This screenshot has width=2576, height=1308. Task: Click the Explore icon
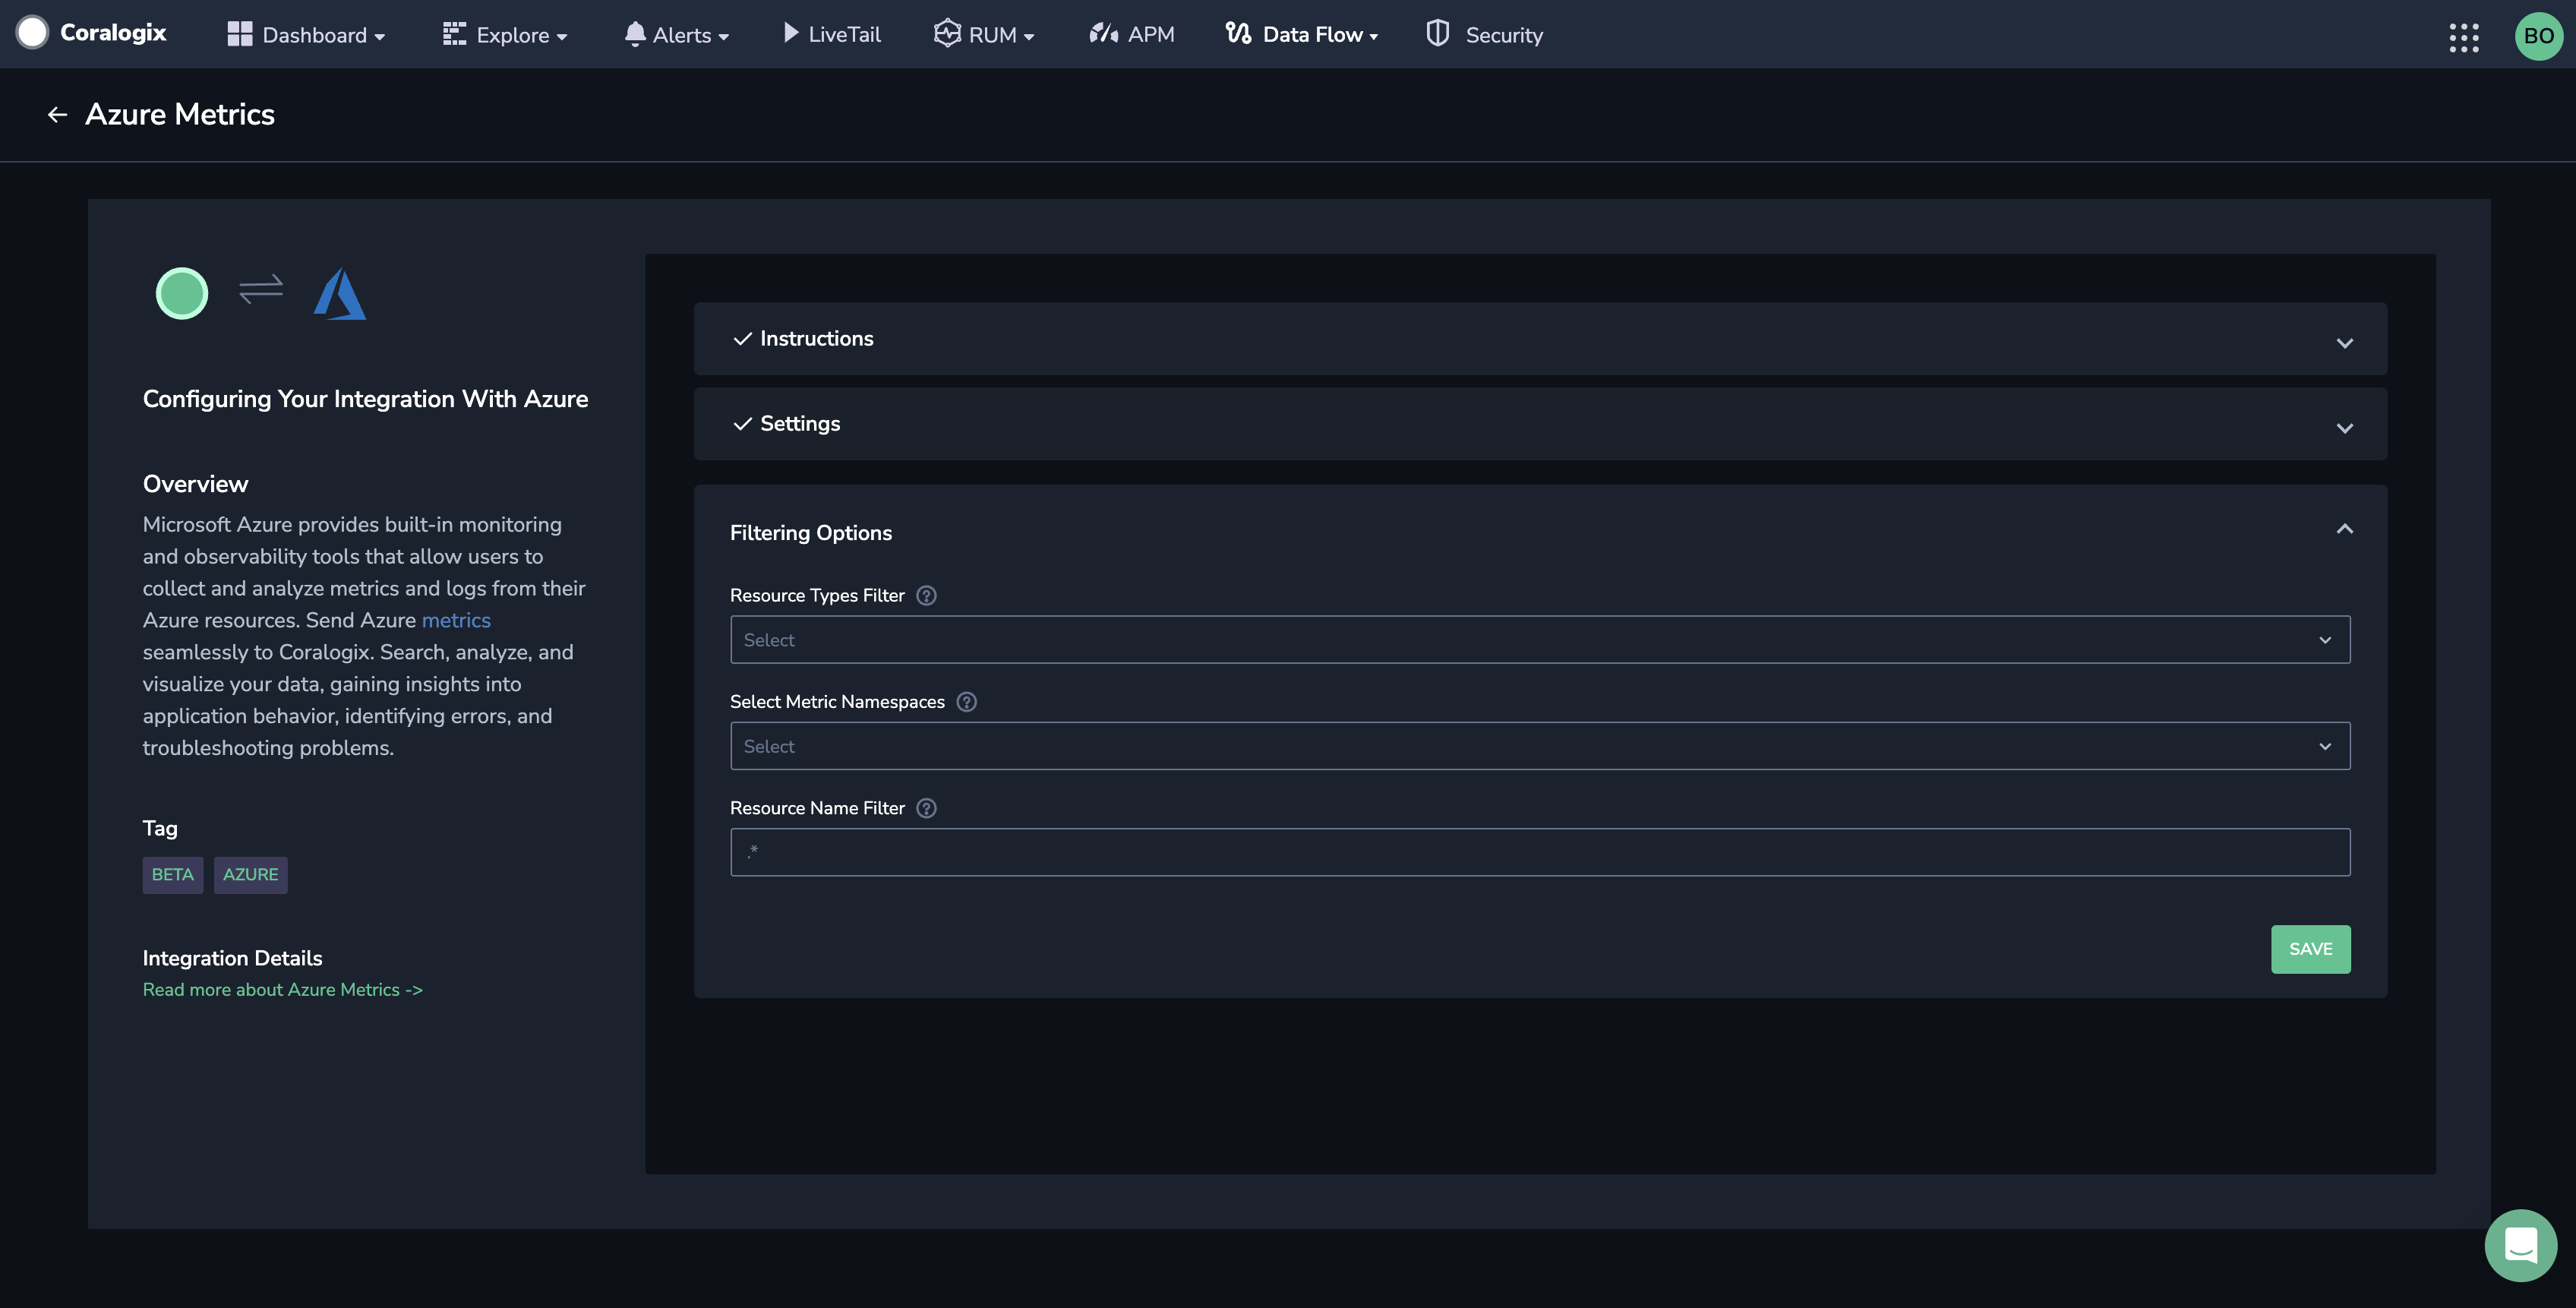pyautogui.click(x=454, y=34)
